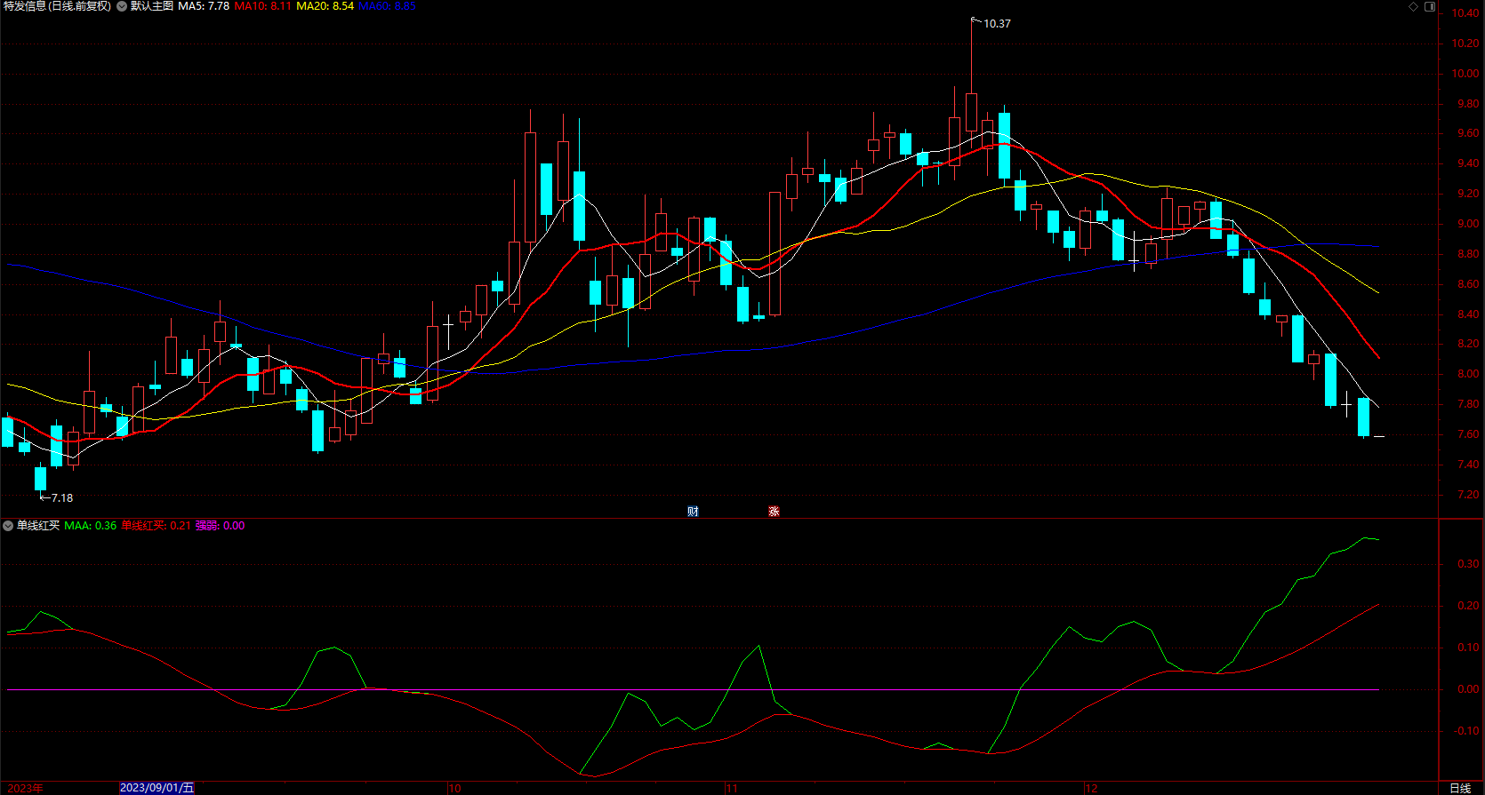The width and height of the screenshot is (1485, 795).
Task: Click the 2023年 label on time axis
Action: point(25,788)
